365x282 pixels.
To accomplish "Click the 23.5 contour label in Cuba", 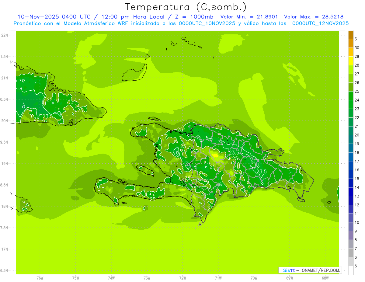I will (48, 116).
